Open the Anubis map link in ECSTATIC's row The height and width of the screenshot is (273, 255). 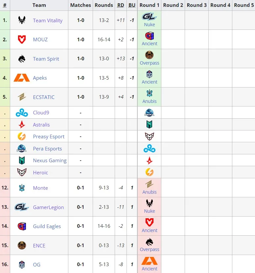pyautogui.click(x=150, y=101)
